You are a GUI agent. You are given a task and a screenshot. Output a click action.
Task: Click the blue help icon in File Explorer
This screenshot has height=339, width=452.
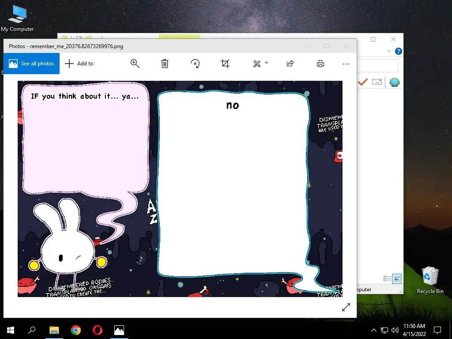399,51
